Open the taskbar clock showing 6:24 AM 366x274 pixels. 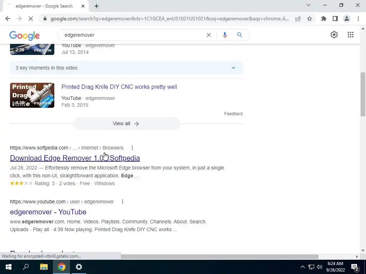click(x=335, y=267)
